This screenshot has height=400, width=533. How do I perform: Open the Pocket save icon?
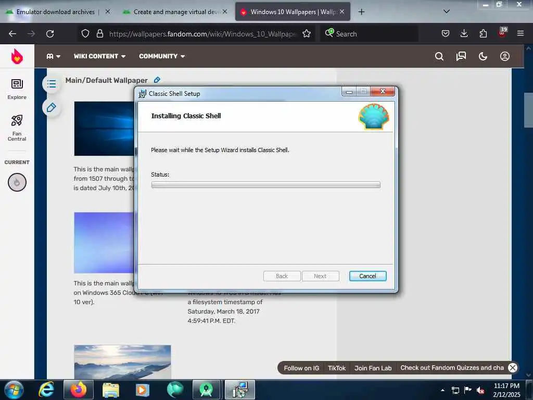tap(446, 34)
